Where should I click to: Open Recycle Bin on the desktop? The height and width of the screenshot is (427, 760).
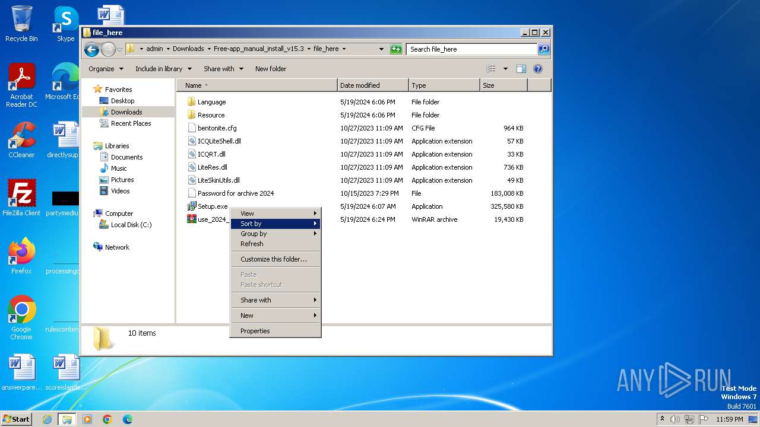(21, 24)
